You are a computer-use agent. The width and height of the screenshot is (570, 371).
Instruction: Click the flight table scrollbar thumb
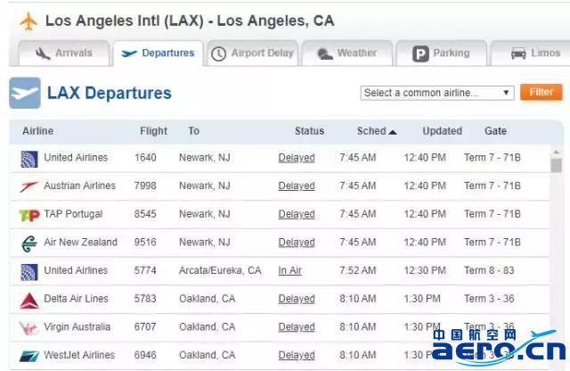coord(556,166)
